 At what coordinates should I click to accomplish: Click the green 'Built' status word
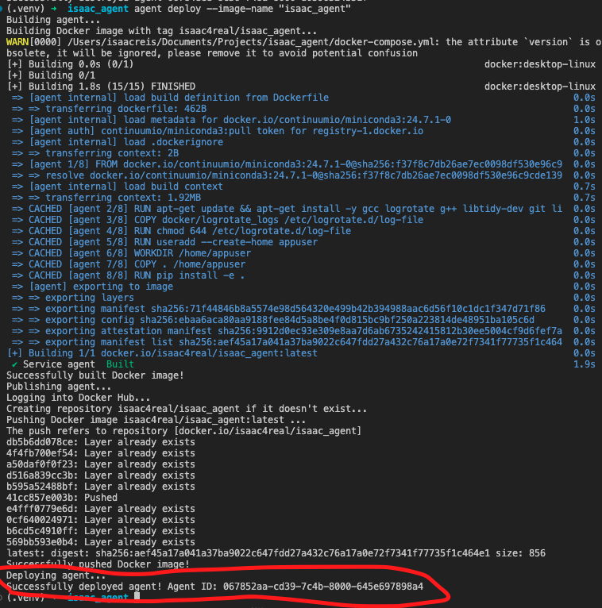tap(120, 364)
